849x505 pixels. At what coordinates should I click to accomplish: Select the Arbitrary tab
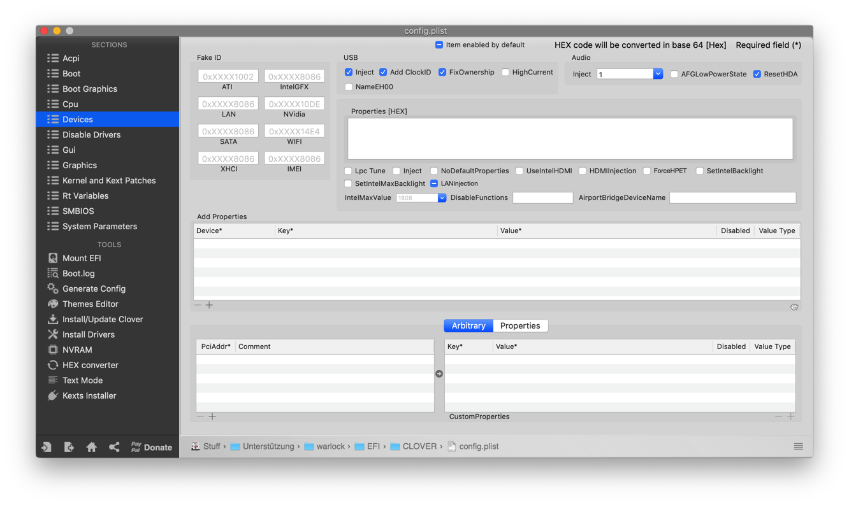(x=468, y=325)
